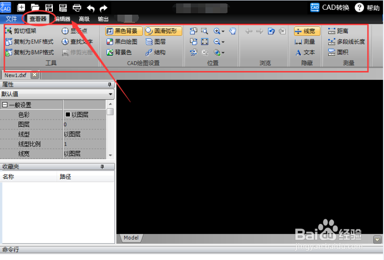Expand the bottom-right panel chevron button
This screenshot has width=384, height=260.
point(377,239)
